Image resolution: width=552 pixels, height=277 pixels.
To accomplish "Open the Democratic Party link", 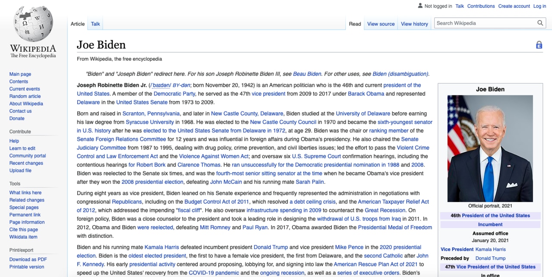I will pos(175,94).
